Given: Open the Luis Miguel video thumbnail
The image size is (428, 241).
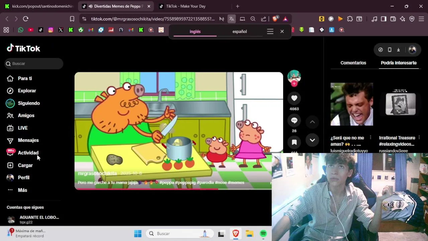Looking at the screenshot, I should coord(352,104).
